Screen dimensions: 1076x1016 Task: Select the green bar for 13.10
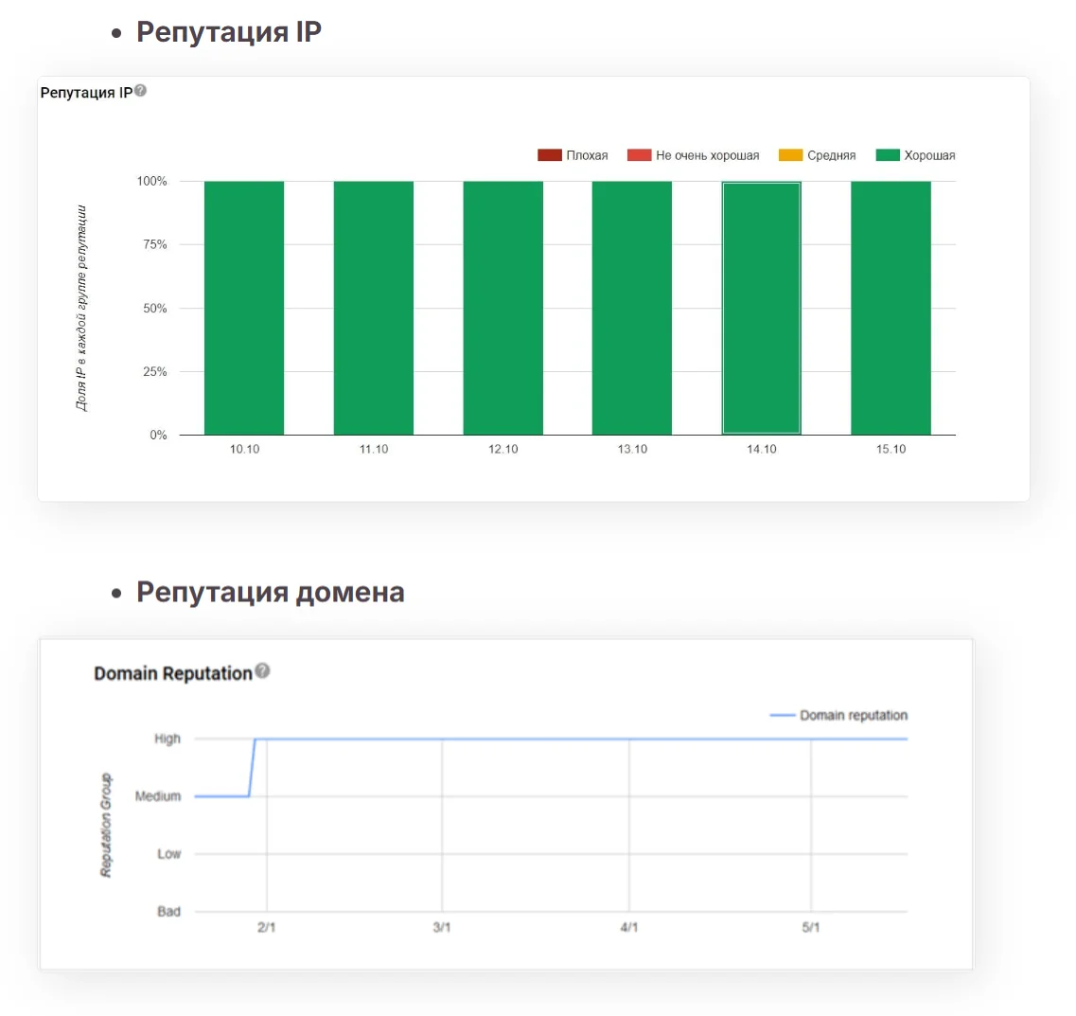[x=632, y=309]
